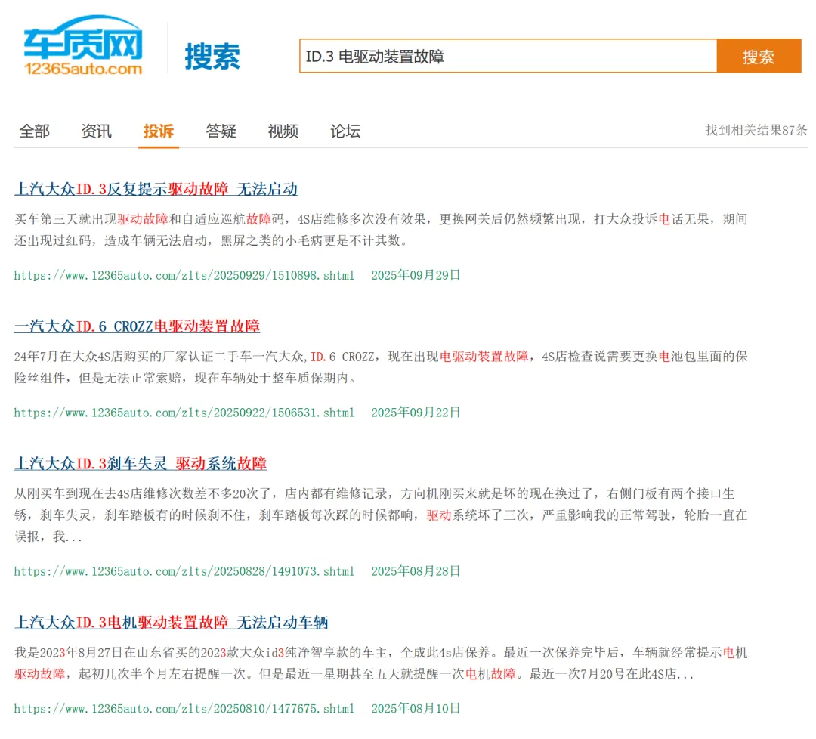
Task: Go to the 论坛 tab
Action: [345, 131]
